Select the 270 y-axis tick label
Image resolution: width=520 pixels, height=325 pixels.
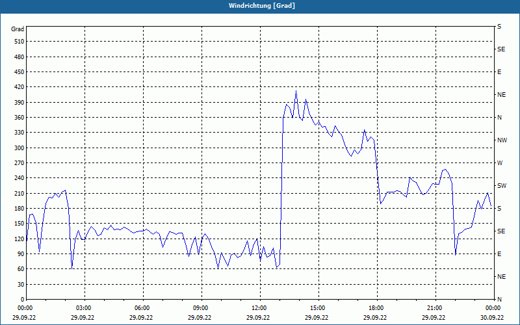coord(19,163)
